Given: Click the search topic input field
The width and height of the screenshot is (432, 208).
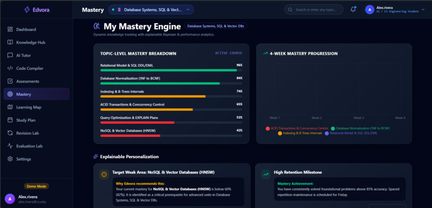Looking at the screenshot, I should click(x=314, y=10).
